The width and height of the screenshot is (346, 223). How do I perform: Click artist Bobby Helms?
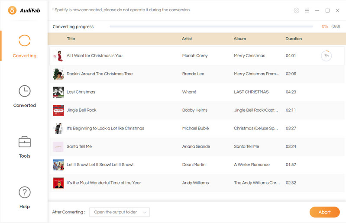(194, 110)
